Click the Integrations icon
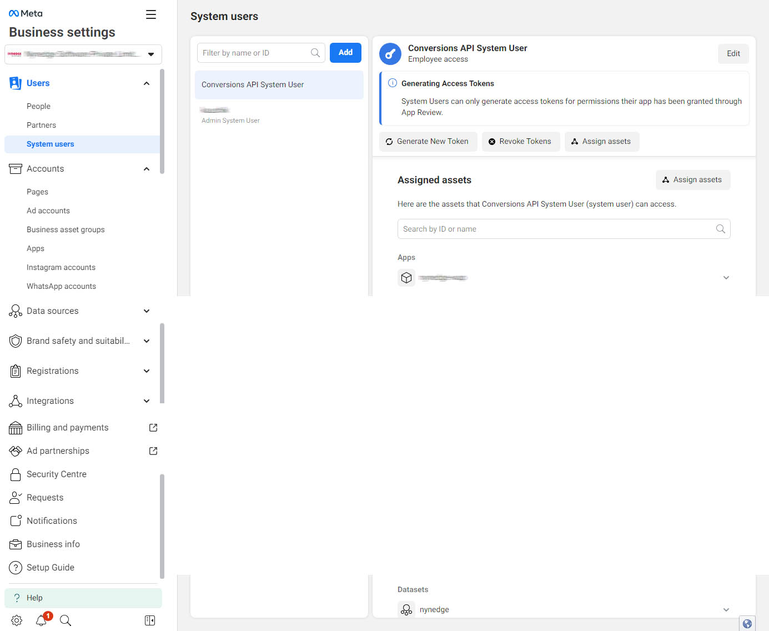The image size is (769, 631). 16,401
